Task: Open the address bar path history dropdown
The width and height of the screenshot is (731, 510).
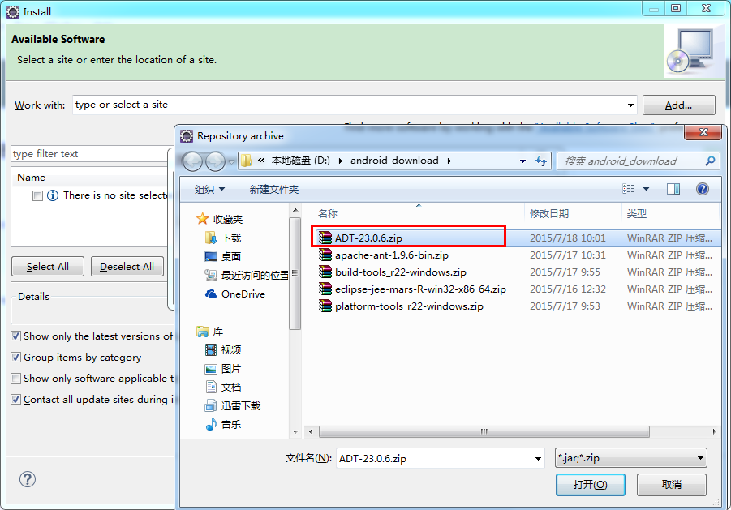Action: [522, 161]
